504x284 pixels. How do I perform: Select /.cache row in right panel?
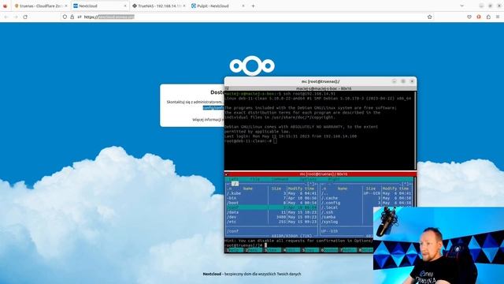(366, 198)
